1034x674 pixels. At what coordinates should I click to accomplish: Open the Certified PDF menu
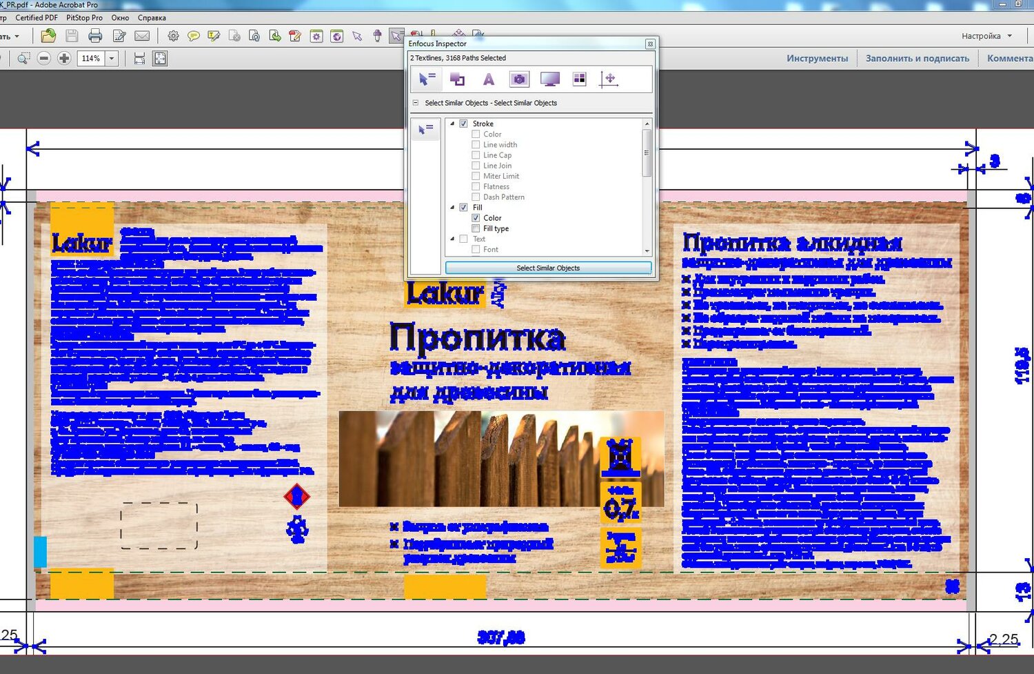point(37,18)
